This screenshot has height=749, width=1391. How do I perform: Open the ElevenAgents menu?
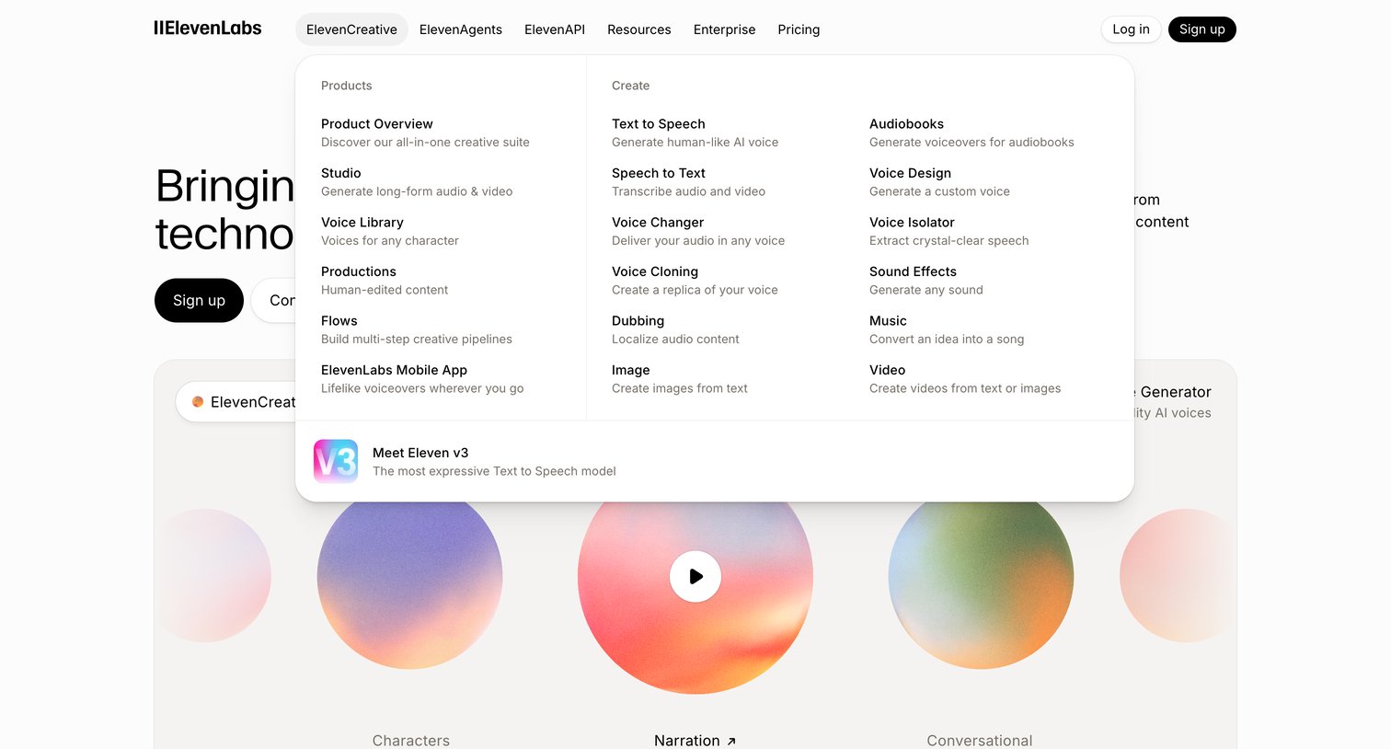point(461,29)
